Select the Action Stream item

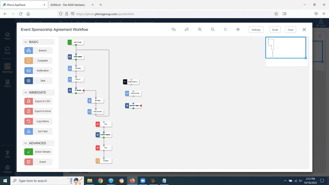[x=38, y=152]
